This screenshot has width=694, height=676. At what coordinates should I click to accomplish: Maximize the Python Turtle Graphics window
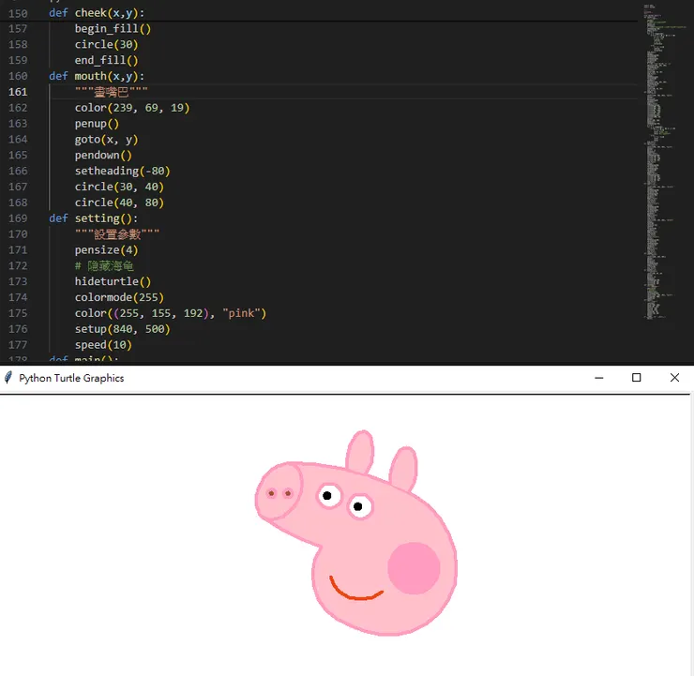pyautogui.click(x=637, y=377)
